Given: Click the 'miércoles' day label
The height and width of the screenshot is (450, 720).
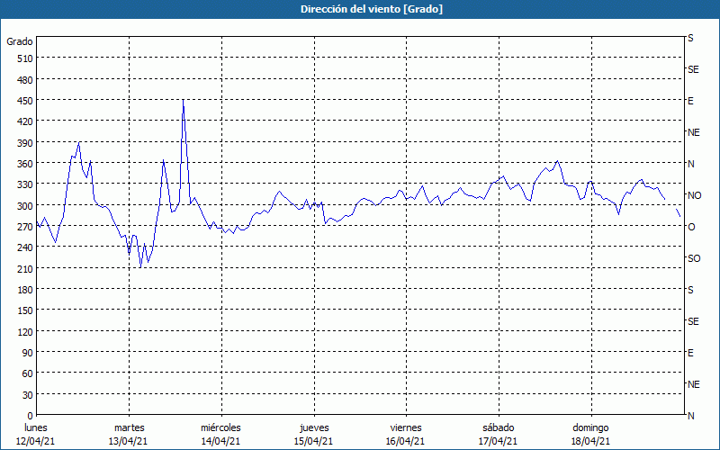Looking at the screenshot, I should tap(220, 428).
